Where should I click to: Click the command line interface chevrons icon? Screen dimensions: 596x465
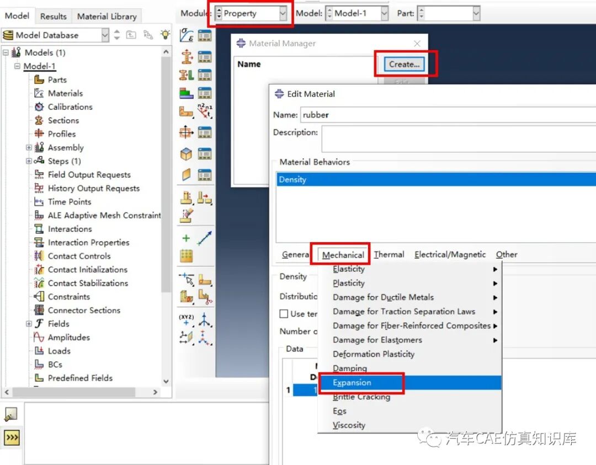(x=12, y=437)
